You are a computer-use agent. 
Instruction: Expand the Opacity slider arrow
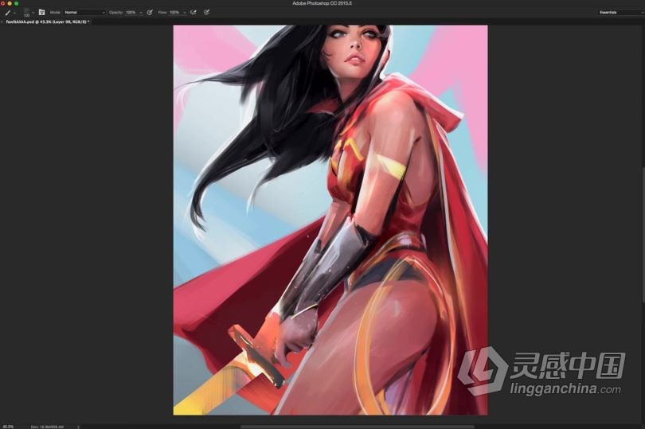click(141, 13)
